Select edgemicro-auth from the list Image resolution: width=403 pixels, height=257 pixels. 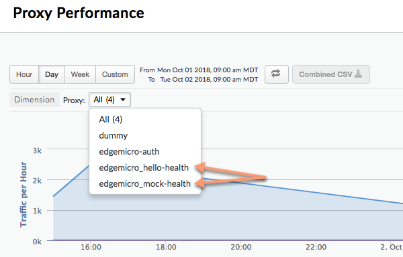click(x=129, y=151)
